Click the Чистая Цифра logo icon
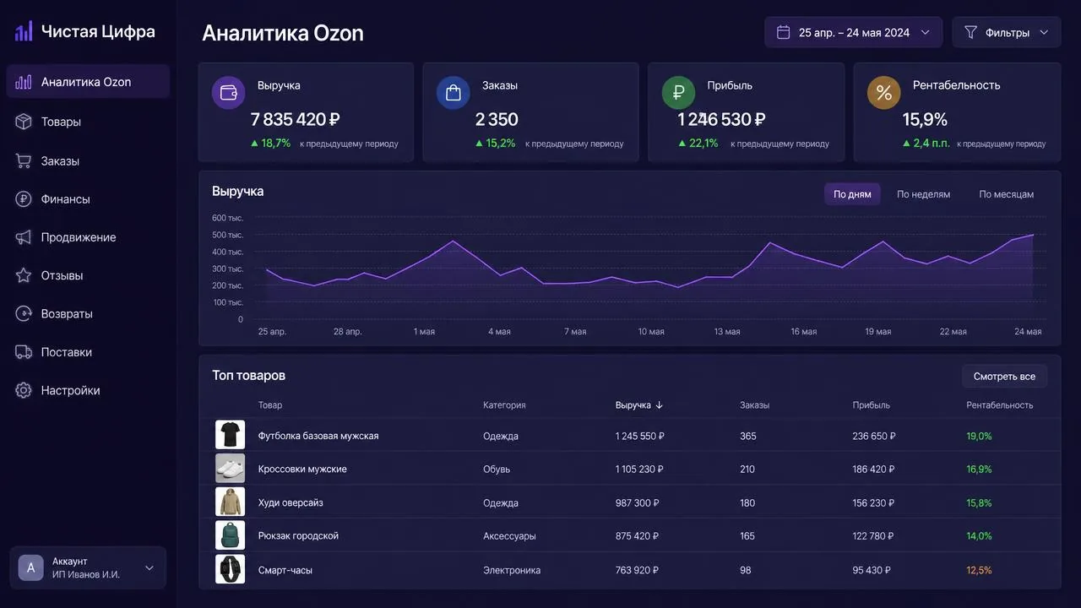1081x608 pixels. coord(24,31)
